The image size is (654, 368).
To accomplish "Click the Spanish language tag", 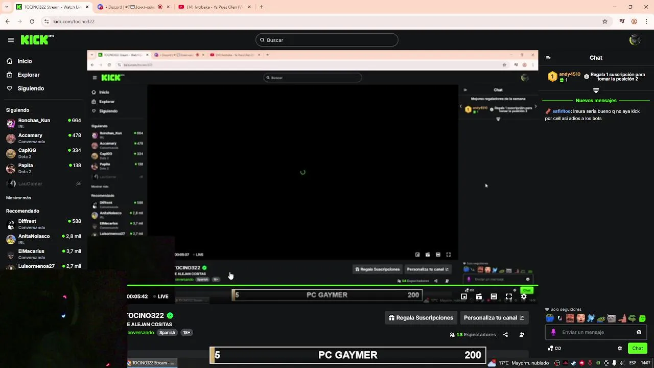I will coord(167,333).
